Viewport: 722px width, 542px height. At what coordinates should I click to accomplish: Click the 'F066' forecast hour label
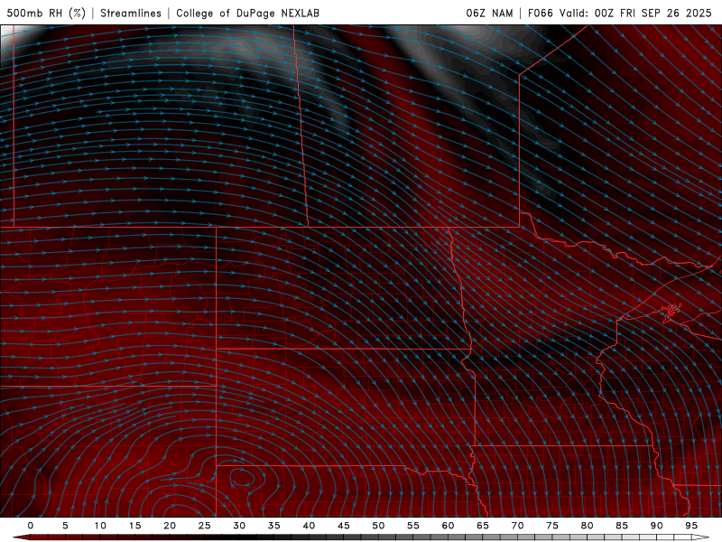pos(540,13)
